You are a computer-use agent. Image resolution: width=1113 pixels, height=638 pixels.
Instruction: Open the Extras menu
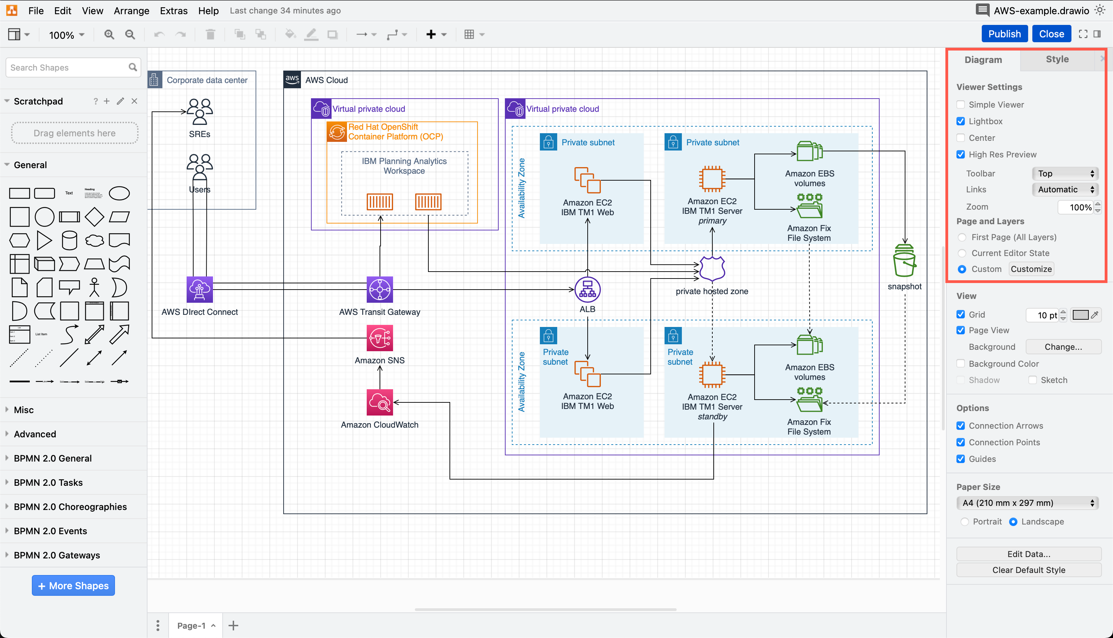click(x=173, y=10)
